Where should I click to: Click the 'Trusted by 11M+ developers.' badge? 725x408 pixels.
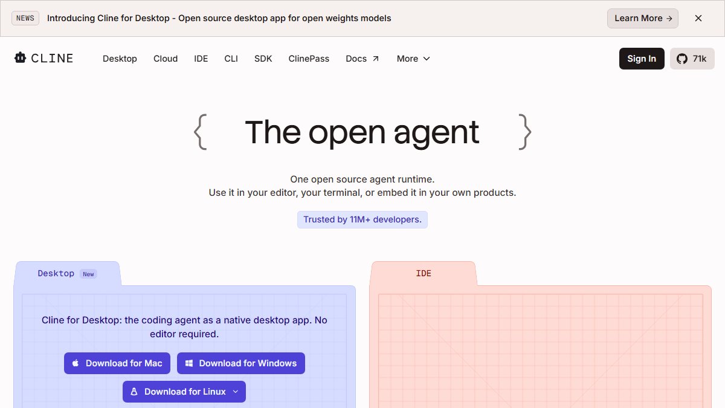coord(362,219)
